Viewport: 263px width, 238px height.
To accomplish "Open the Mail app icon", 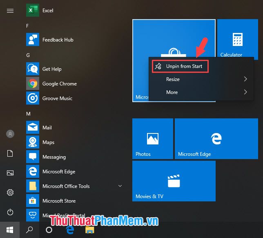I will point(33,127).
